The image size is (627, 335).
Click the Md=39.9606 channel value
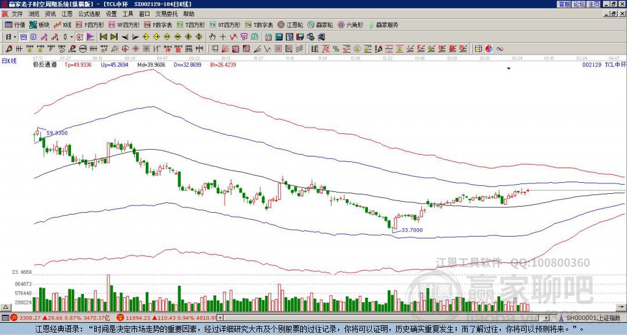click(151, 64)
